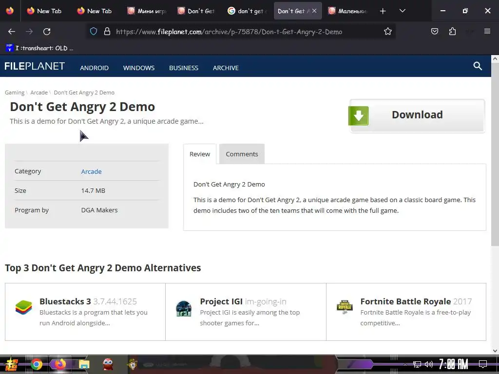Open the Project IGI title link
This screenshot has height=374, width=499.
(221, 301)
